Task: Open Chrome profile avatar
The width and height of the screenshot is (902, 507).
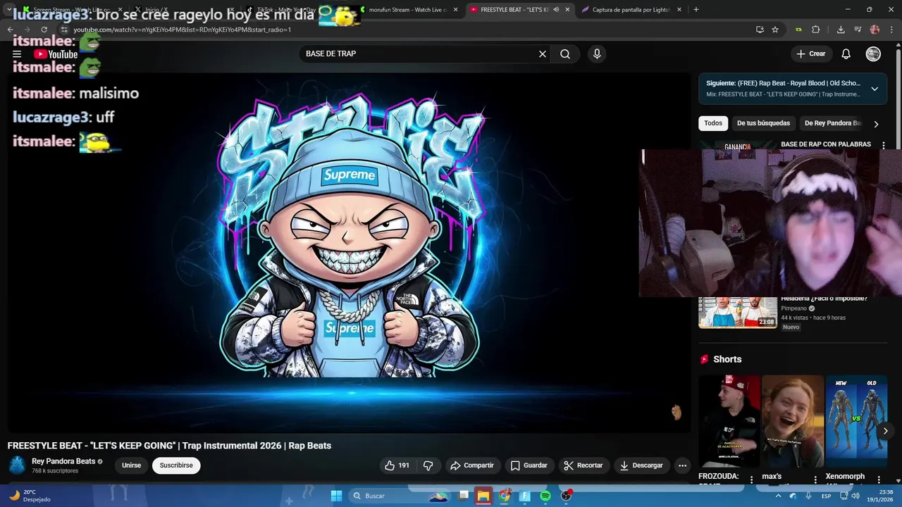Action: click(875, 30)
